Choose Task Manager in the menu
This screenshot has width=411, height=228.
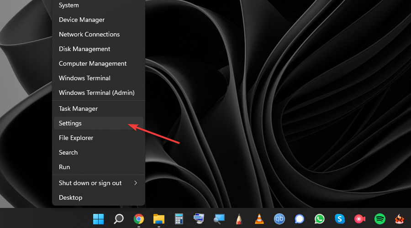click(x=78, y=109)
